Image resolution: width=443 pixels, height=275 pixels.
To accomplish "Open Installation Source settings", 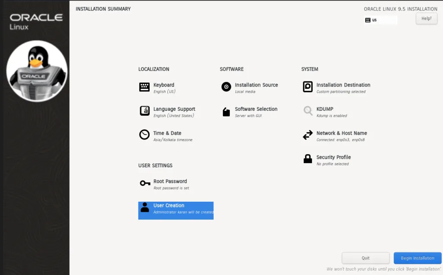I will [x=256, y=85].
